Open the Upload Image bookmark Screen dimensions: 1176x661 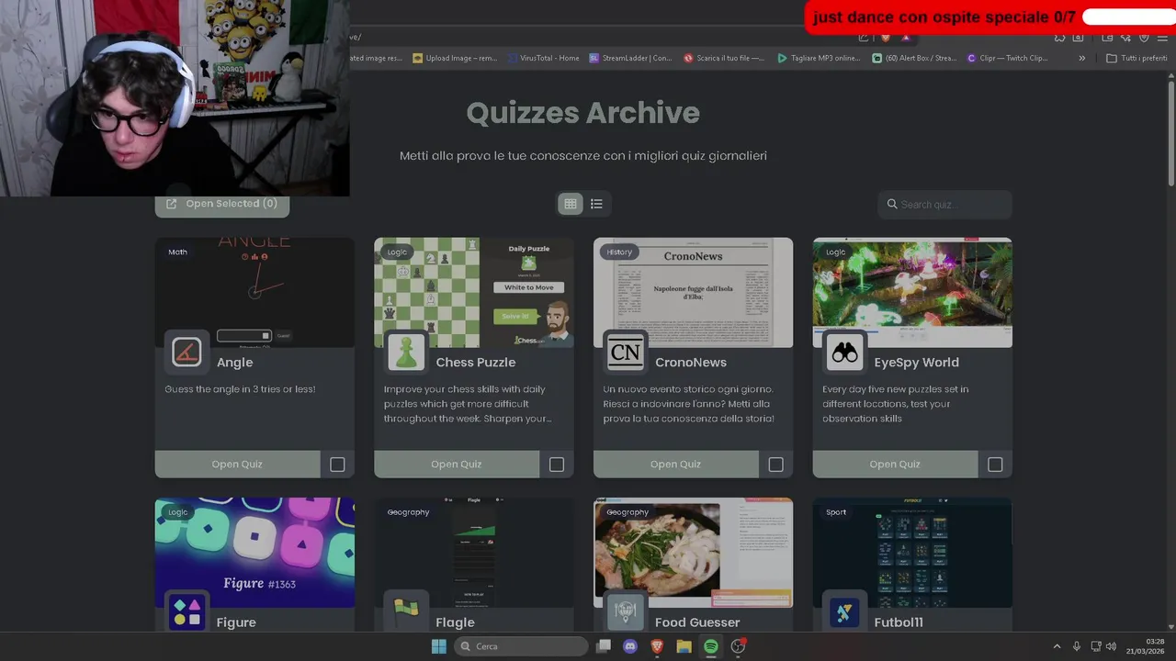[455, 58]
